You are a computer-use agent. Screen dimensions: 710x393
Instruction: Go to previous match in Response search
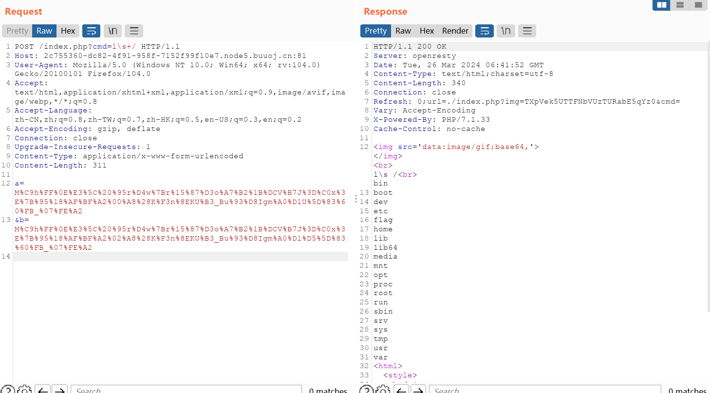tap(402, 390)
